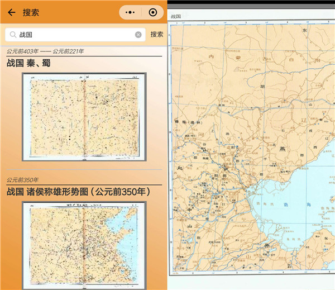Tap the back arrow beside 搜索
335x290 pixels.
[x=11, y=12]
